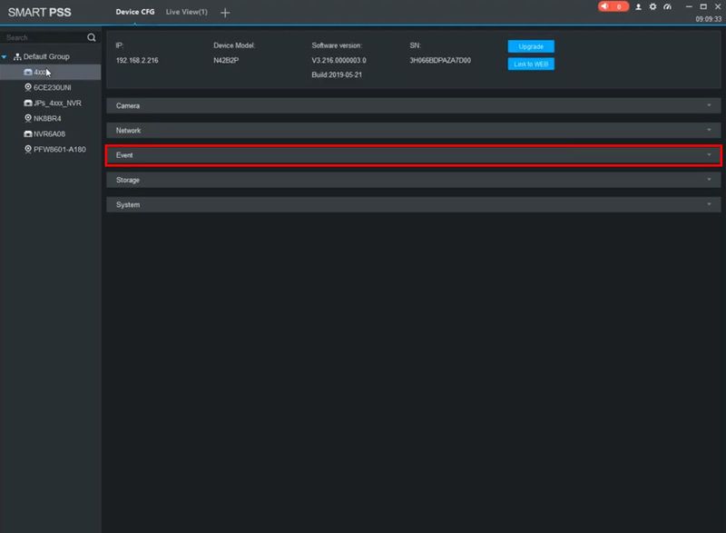This screenshot has height=533, width=726.
Task: Expand the Camera section
Action: click(414, 105)
